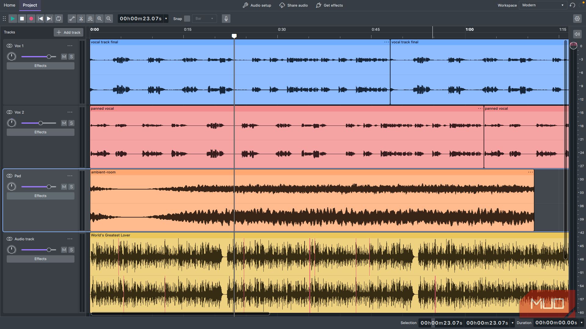Enable the Snap checkbox
586x329 pixels.
(x=187, y=19)
